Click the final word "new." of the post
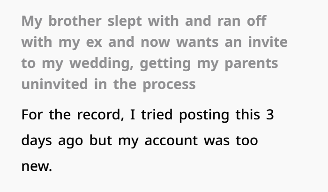The image size is (328, 192). 37,165
